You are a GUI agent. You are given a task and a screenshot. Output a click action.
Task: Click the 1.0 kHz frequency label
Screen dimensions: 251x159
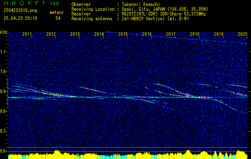3,72
